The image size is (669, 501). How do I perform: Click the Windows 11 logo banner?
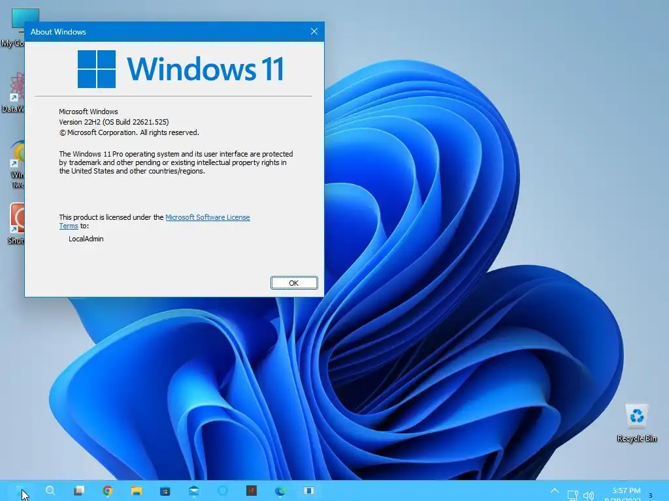point(180,68)
